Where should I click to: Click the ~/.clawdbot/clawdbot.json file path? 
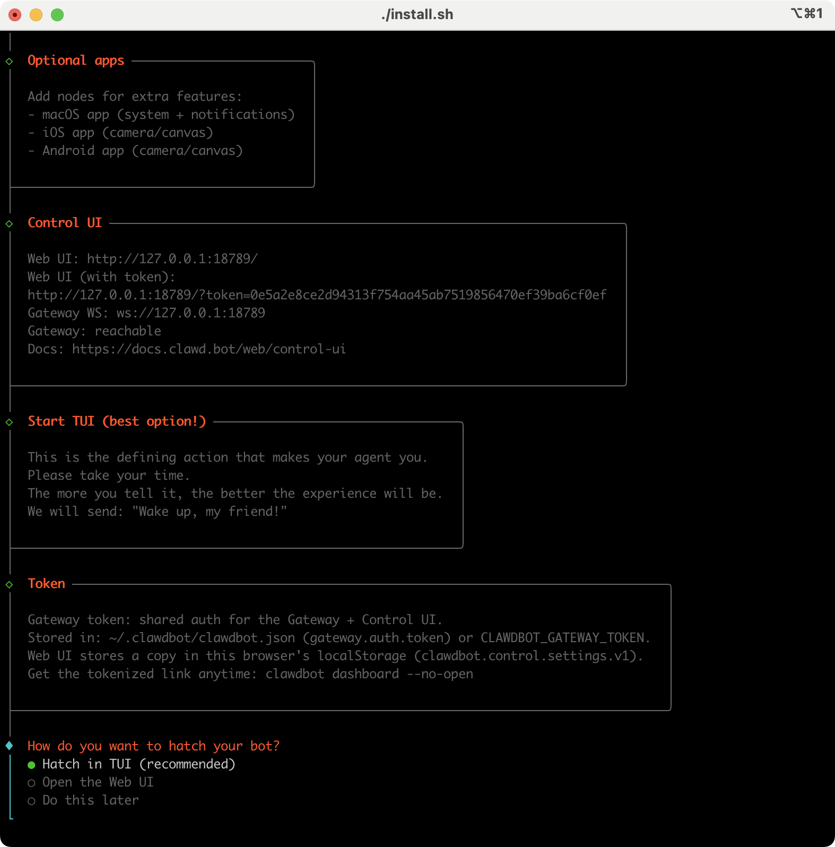tap(202, 638)
